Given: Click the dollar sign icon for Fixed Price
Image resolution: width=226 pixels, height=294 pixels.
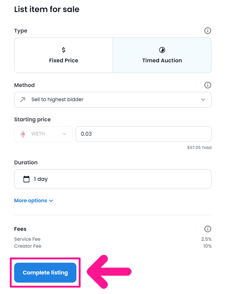Looking at the screenshot, I should 64,50.
